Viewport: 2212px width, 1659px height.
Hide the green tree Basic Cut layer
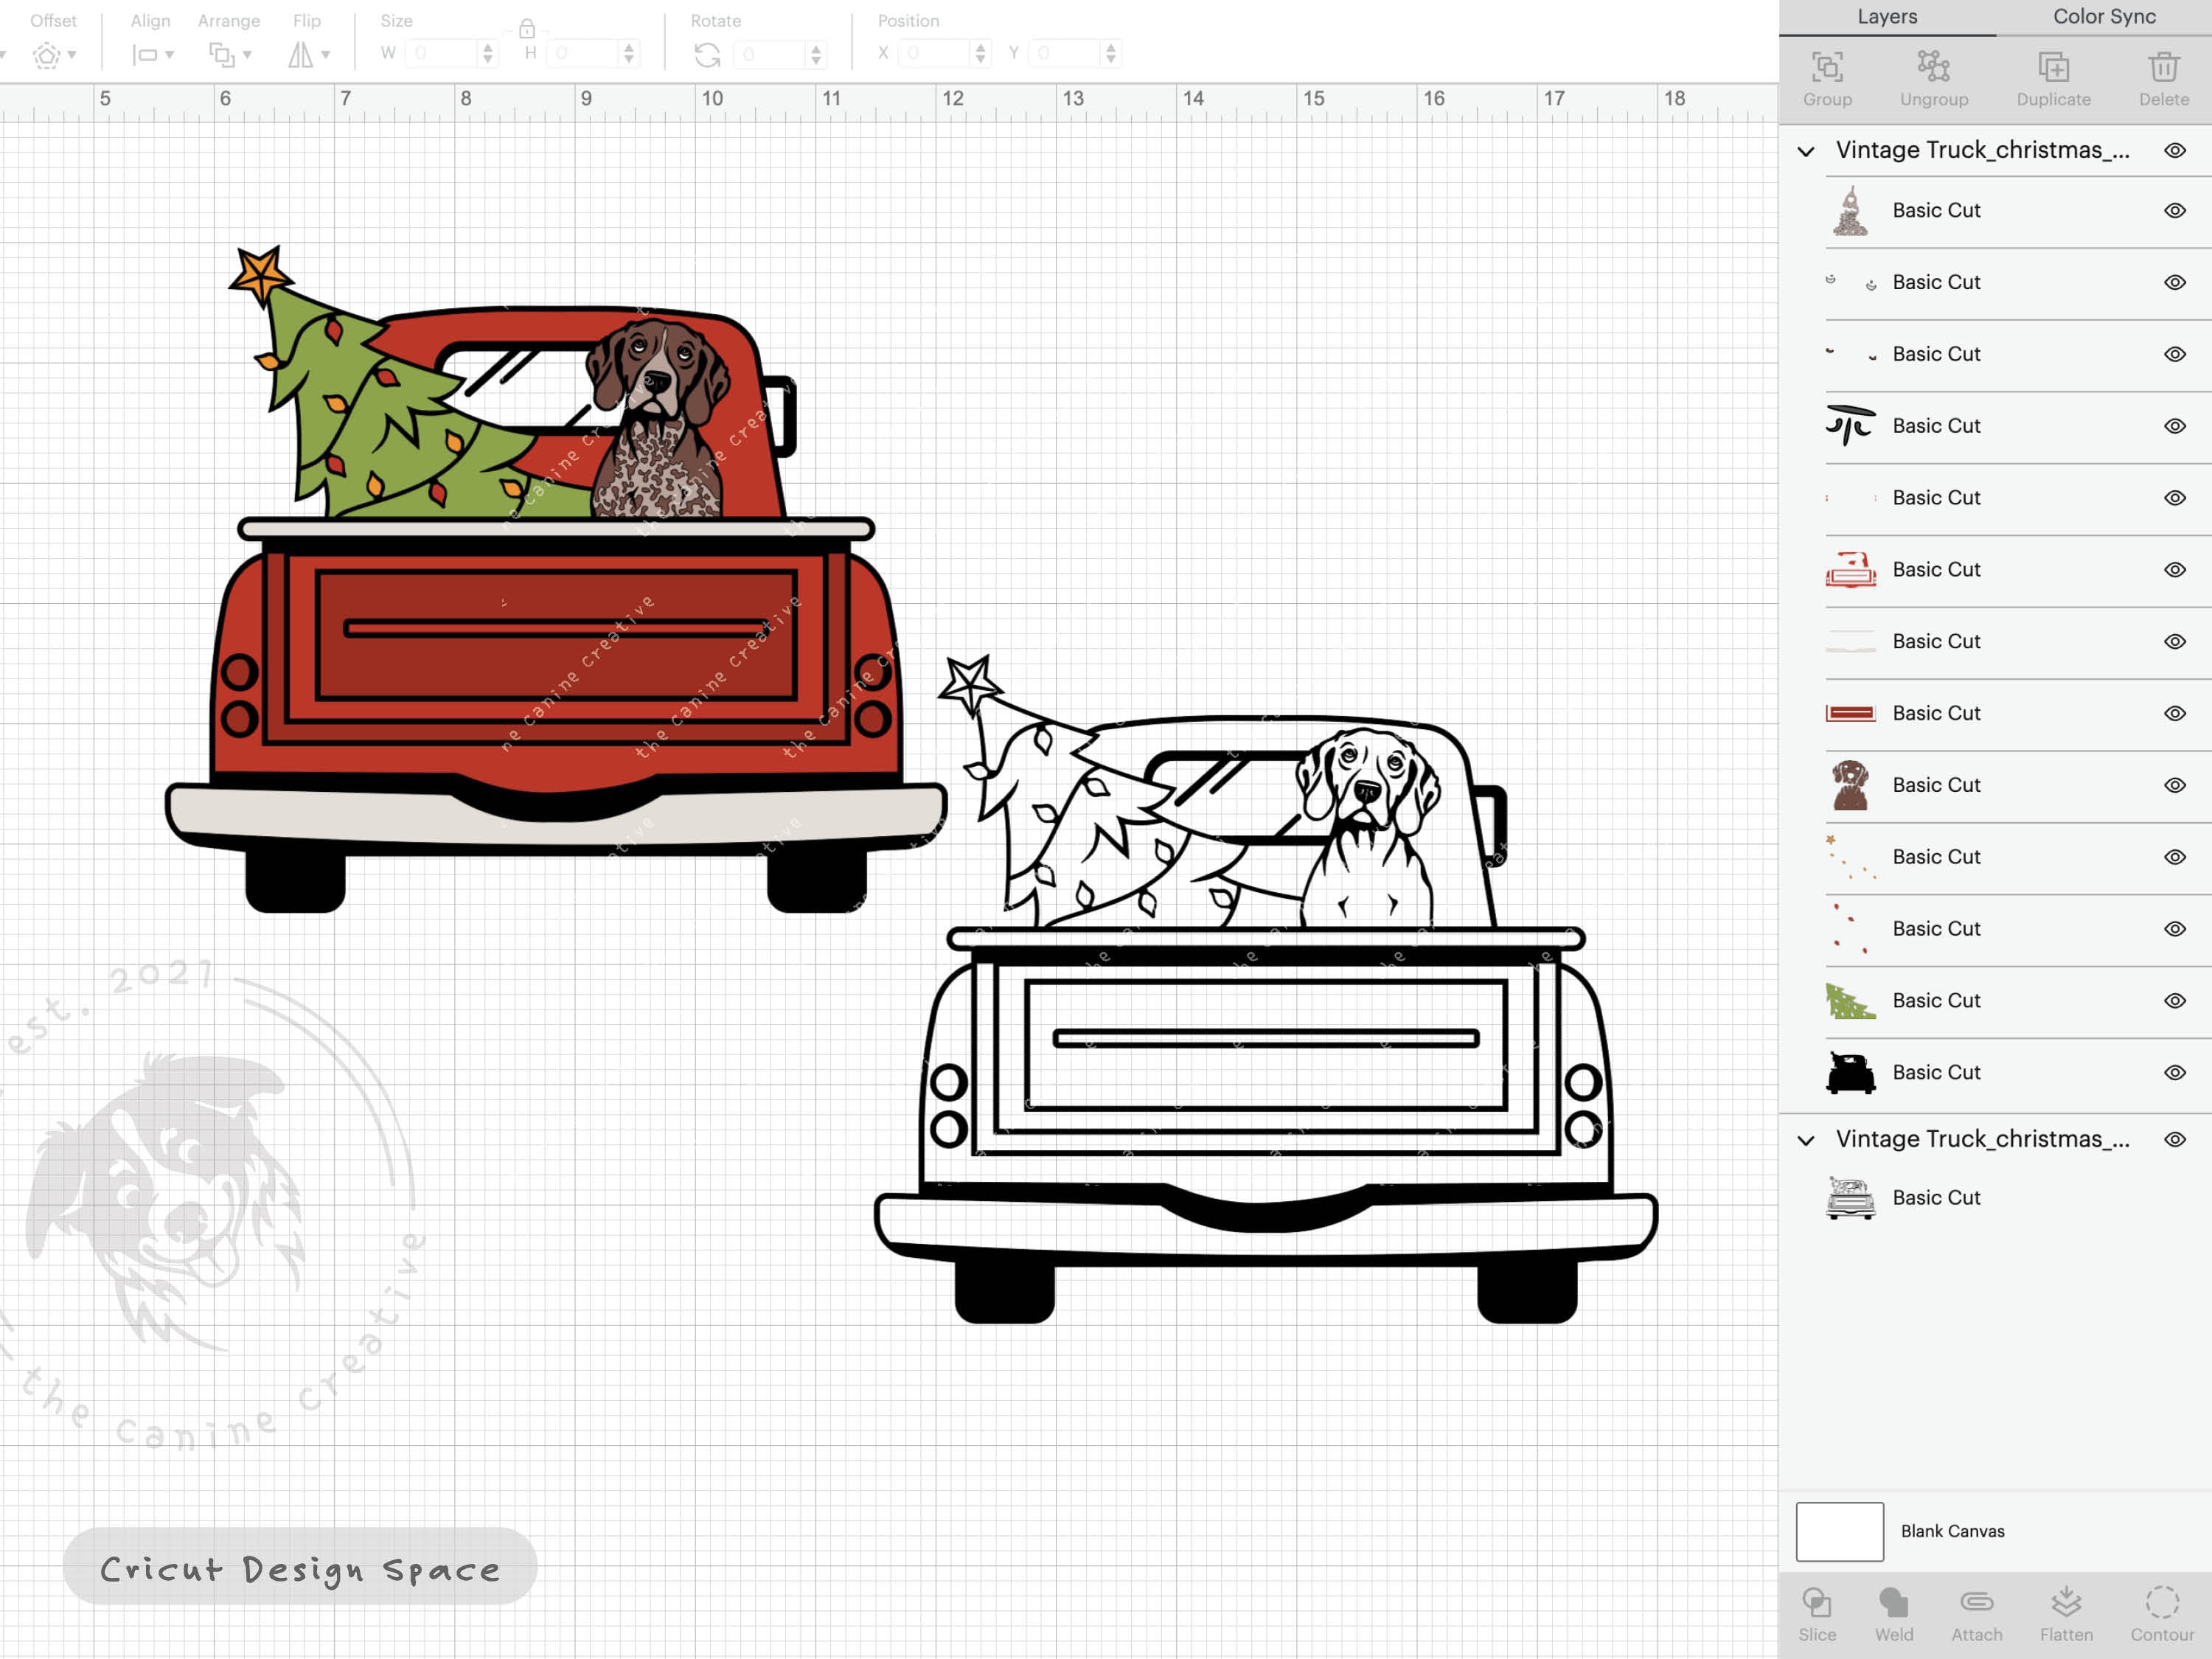point(2175,1000)
